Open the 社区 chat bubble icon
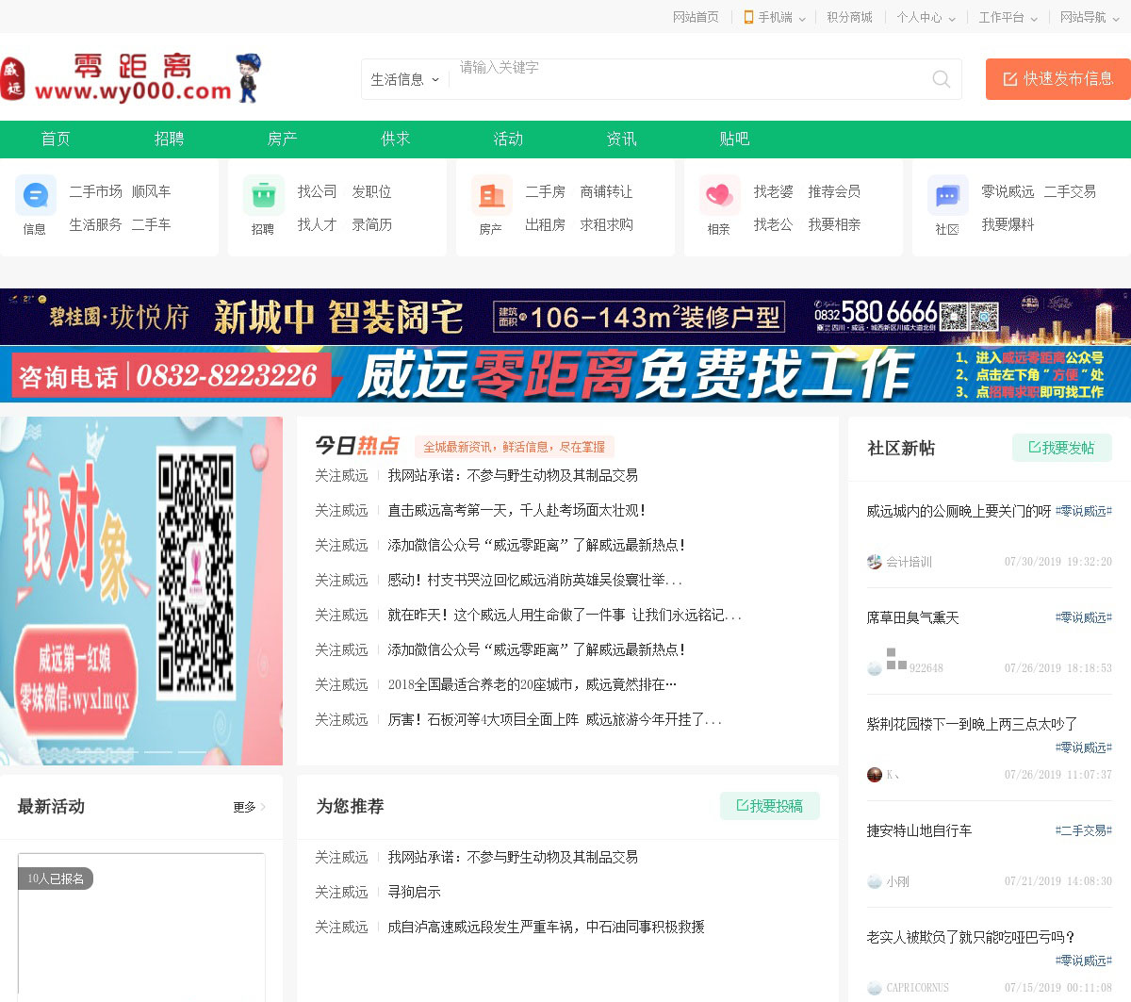Viewport: 1131px width, 1002px height. 947,196
